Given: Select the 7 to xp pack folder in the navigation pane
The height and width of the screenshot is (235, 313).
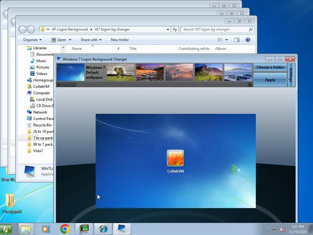Looking at the screenshot, I should [x=43, y=138].
